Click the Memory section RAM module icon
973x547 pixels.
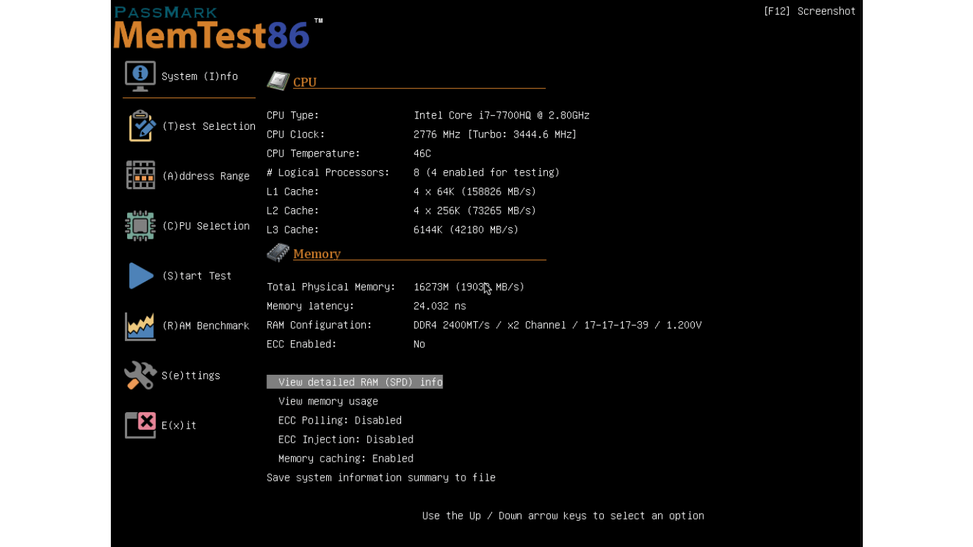pyautogui.click(x=278, y=253)
